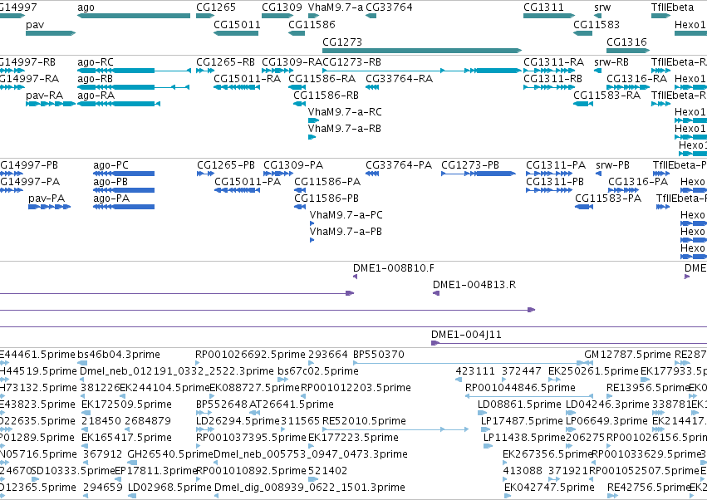Open the CG11586 gene feature
Viewport: 707px width, 500px height.
pyautogui.click(x=297, y=33)
